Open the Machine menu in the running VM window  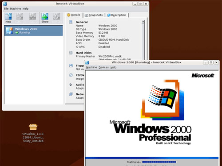[x=91, y=67]
